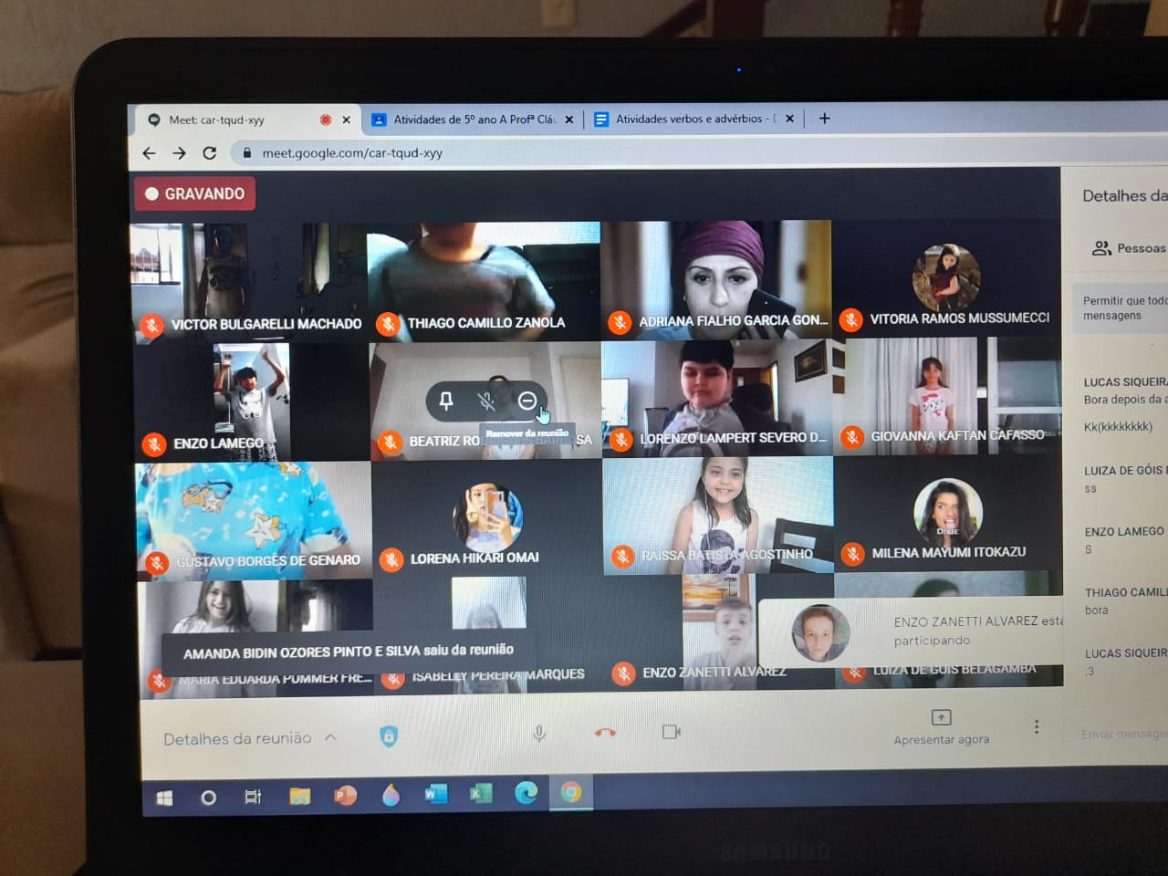
Task: Click Lorena Hikari Omai avatar
Action: click(x=488, y=516)
